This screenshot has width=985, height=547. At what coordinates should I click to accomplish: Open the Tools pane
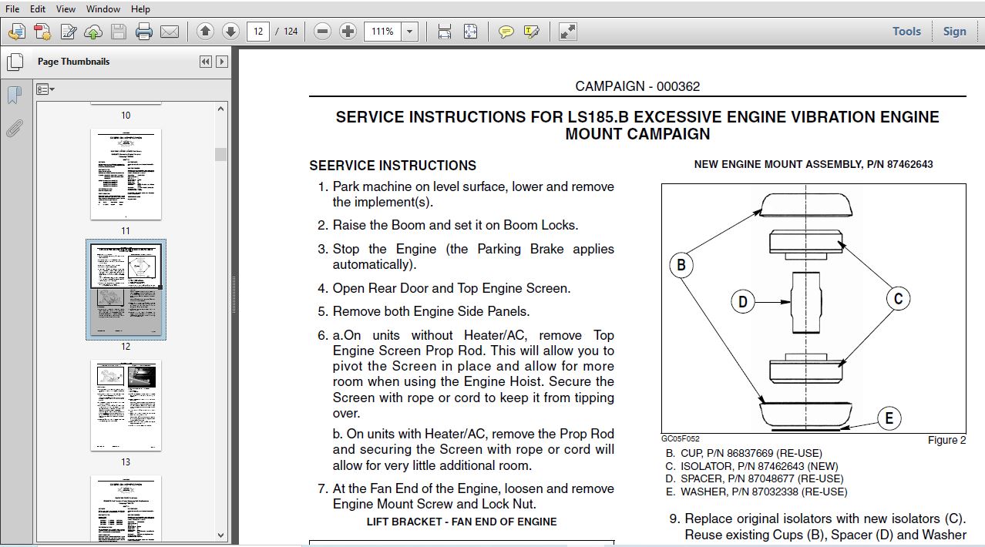tap(906, 32)
